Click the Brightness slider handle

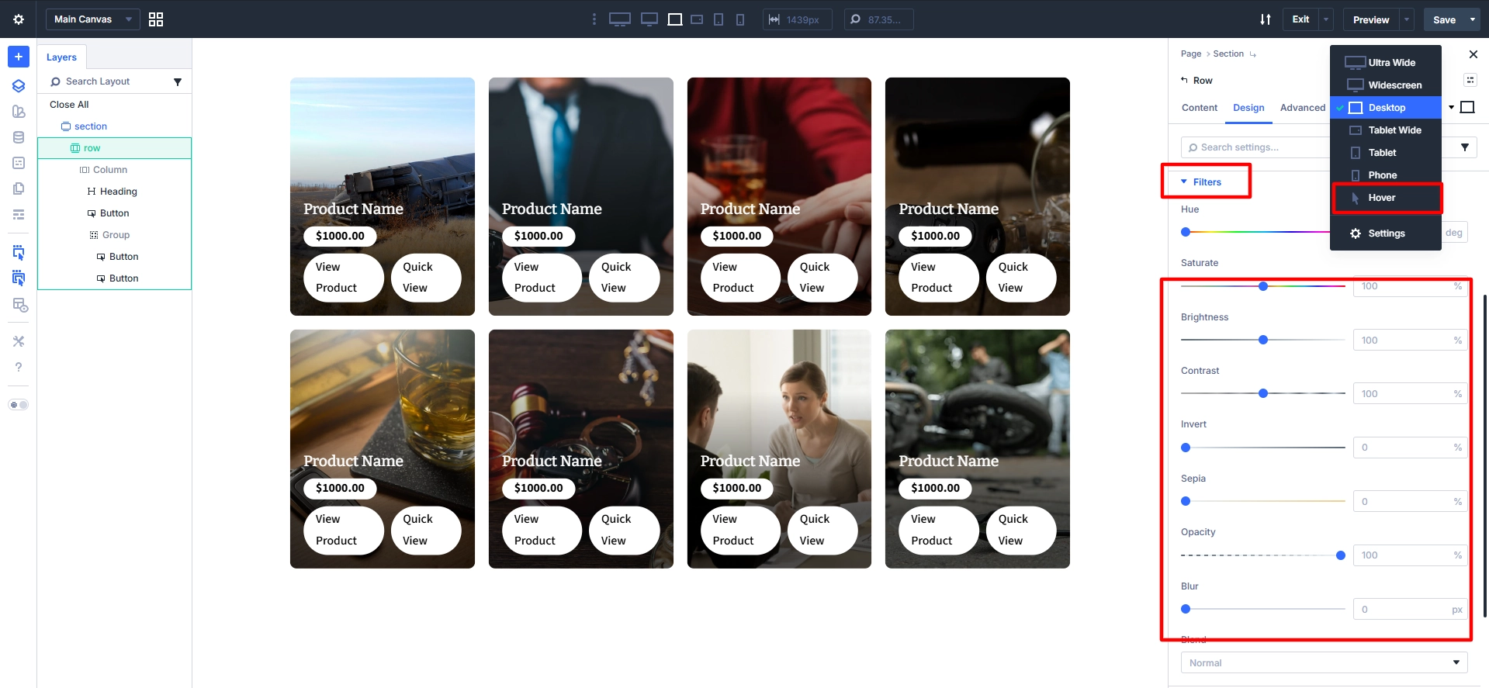(1263, 340)
